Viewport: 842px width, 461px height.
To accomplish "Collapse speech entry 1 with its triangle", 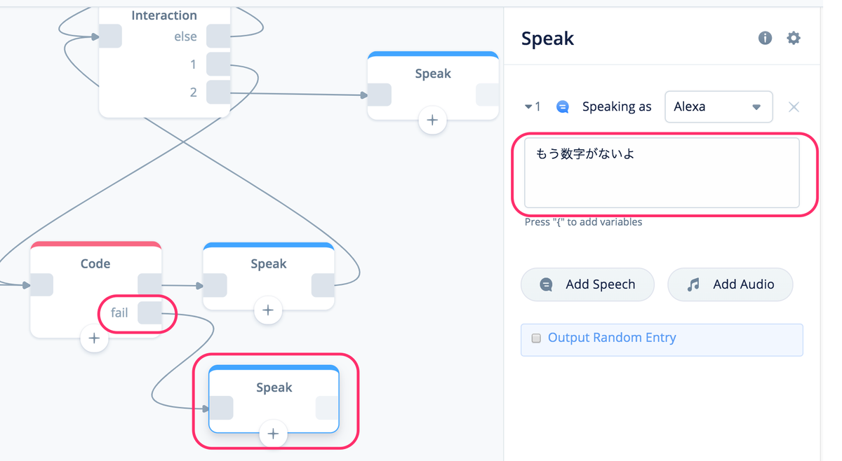I will (528, 107).
